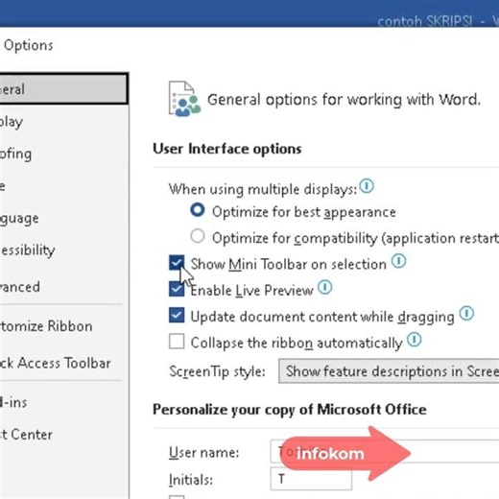The image size is (499, 499).
Task: Click 'Personalize your copy of Microsoft Office' heading
Action: pos(290,410)
